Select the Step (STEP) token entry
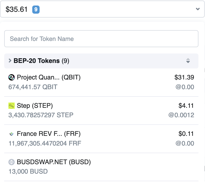Screen dimensions: 205x182 click(x=35, y=106)
